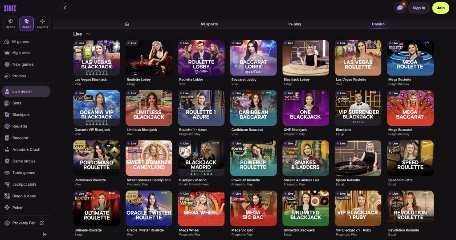Open Blackjack Lobby game thumbnail
Viewport: 456px width, 240px height.
tap(305, 58)
